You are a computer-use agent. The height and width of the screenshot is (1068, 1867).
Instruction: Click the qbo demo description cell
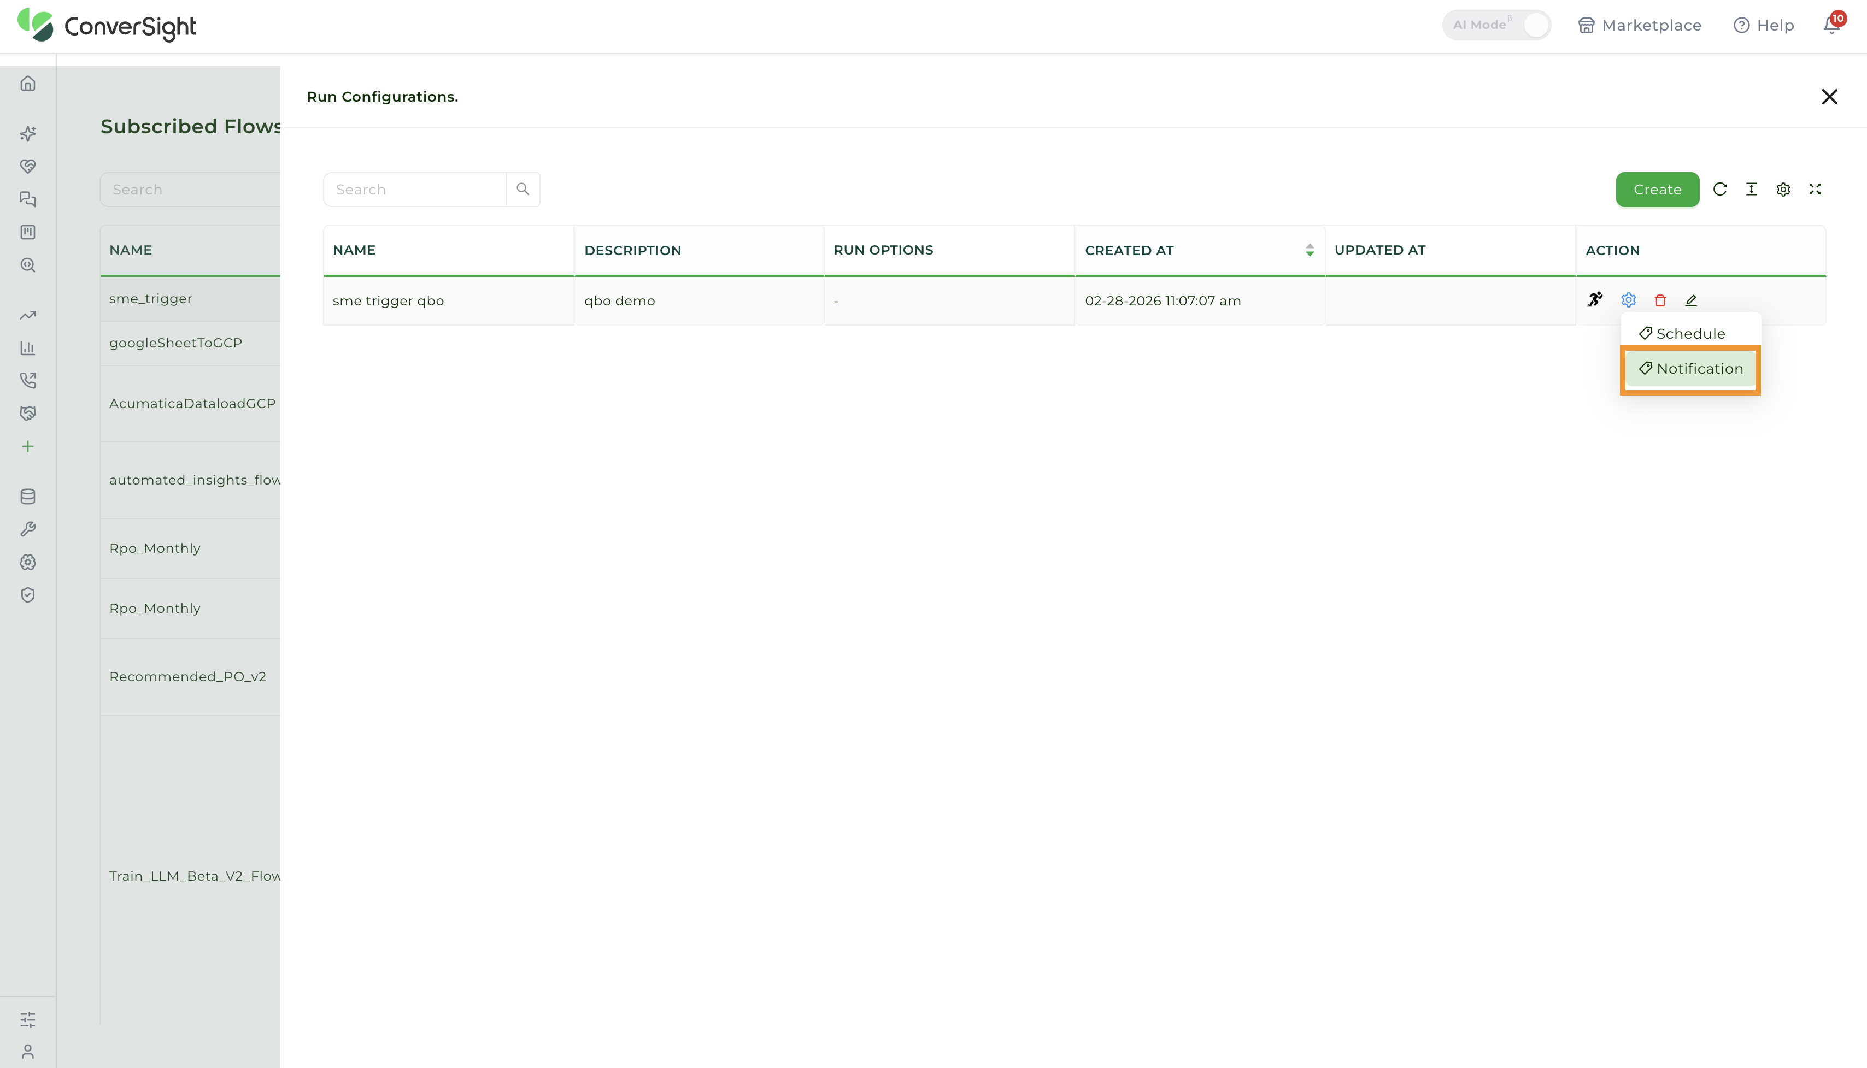click(x=700, y=301)
